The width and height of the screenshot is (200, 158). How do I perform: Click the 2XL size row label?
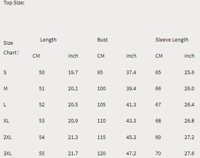click(x=8, y=137)
